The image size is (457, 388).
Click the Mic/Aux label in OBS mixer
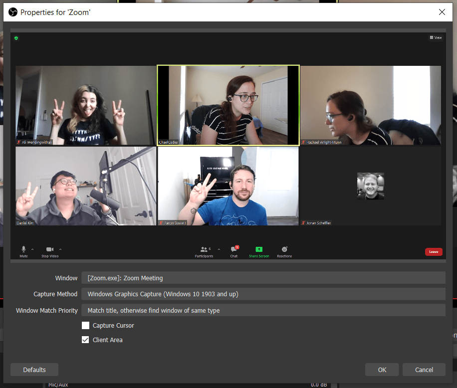(x=58, y=385)
